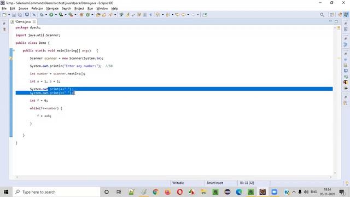The height and width of the screenshot is (197, 350).
Task: Click the Forward navigation arrow
Action: tap(193, 15)
